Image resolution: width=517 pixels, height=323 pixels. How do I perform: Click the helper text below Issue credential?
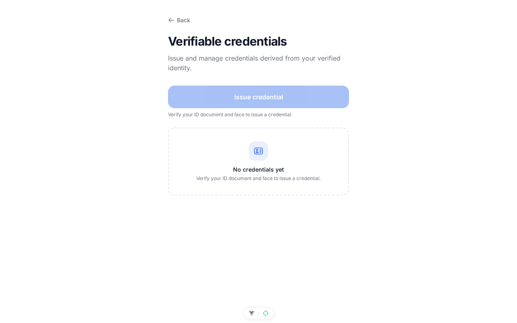pyautogui.click(x=230, y=115)
